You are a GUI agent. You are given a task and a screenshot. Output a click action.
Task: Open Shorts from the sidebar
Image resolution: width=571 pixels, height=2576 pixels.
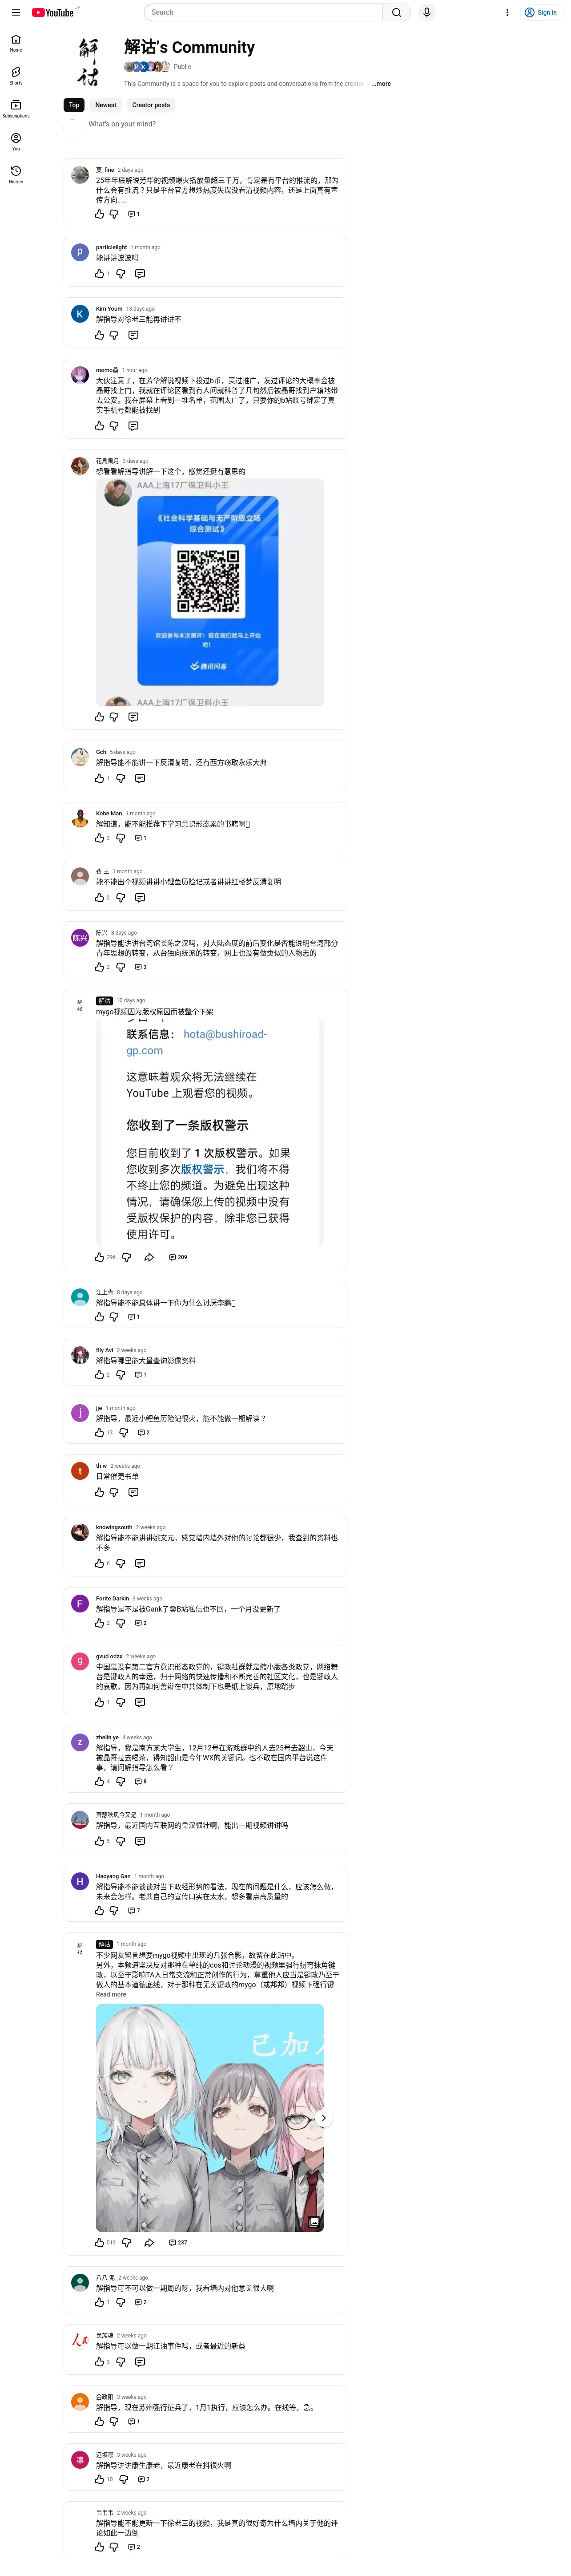16,76
